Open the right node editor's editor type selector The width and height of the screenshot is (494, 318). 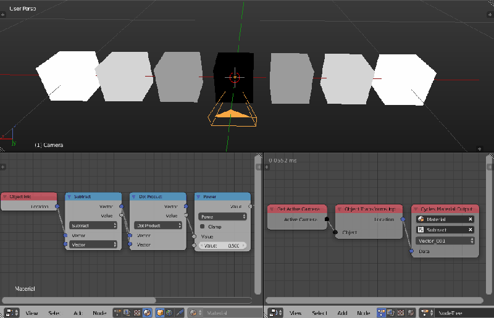(x=275, y=312)
